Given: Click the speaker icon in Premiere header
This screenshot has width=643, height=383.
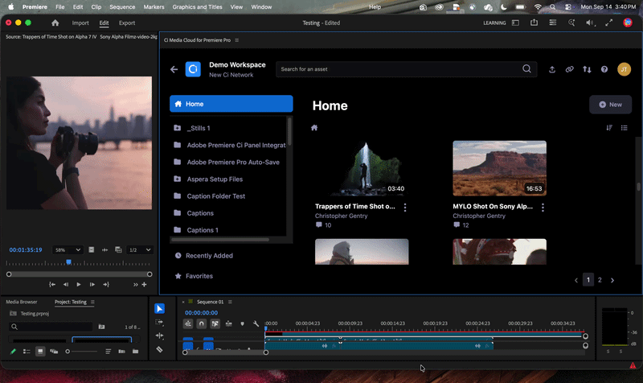Looking at the screenshot, I should [x=590, y=23].
